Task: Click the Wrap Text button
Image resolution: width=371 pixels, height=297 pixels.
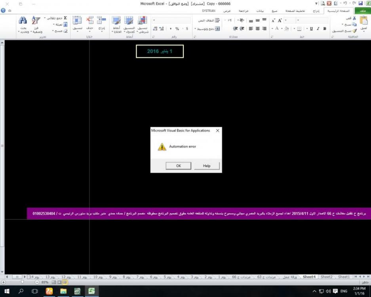Action: (209, 21)
